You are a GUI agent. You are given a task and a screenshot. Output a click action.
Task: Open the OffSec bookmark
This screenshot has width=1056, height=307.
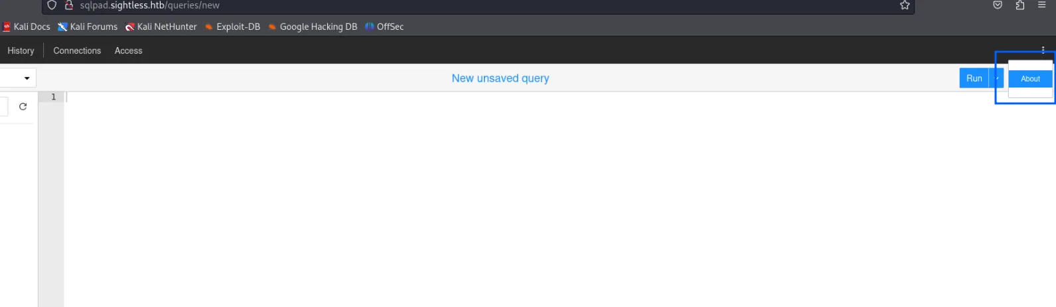[x=384, y=27]
